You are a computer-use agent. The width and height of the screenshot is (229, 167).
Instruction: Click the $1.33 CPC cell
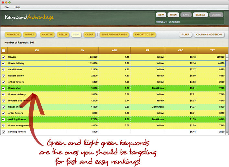(181, 119)
